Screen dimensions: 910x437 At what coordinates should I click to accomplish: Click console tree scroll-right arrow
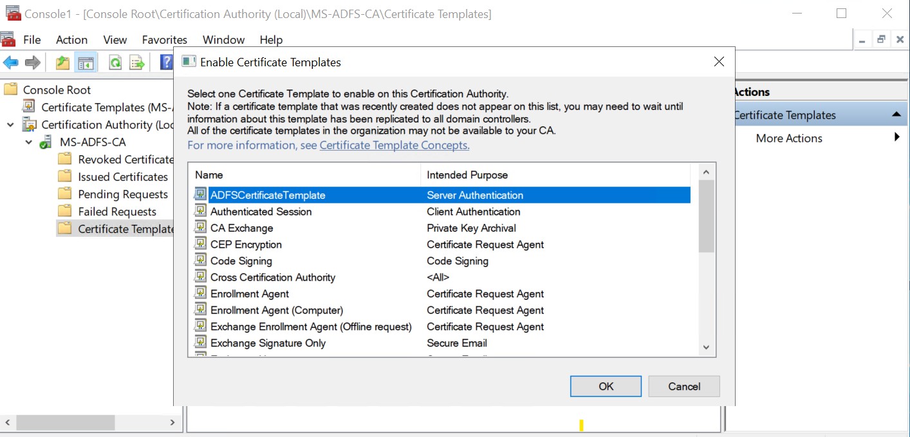[172, 422]
